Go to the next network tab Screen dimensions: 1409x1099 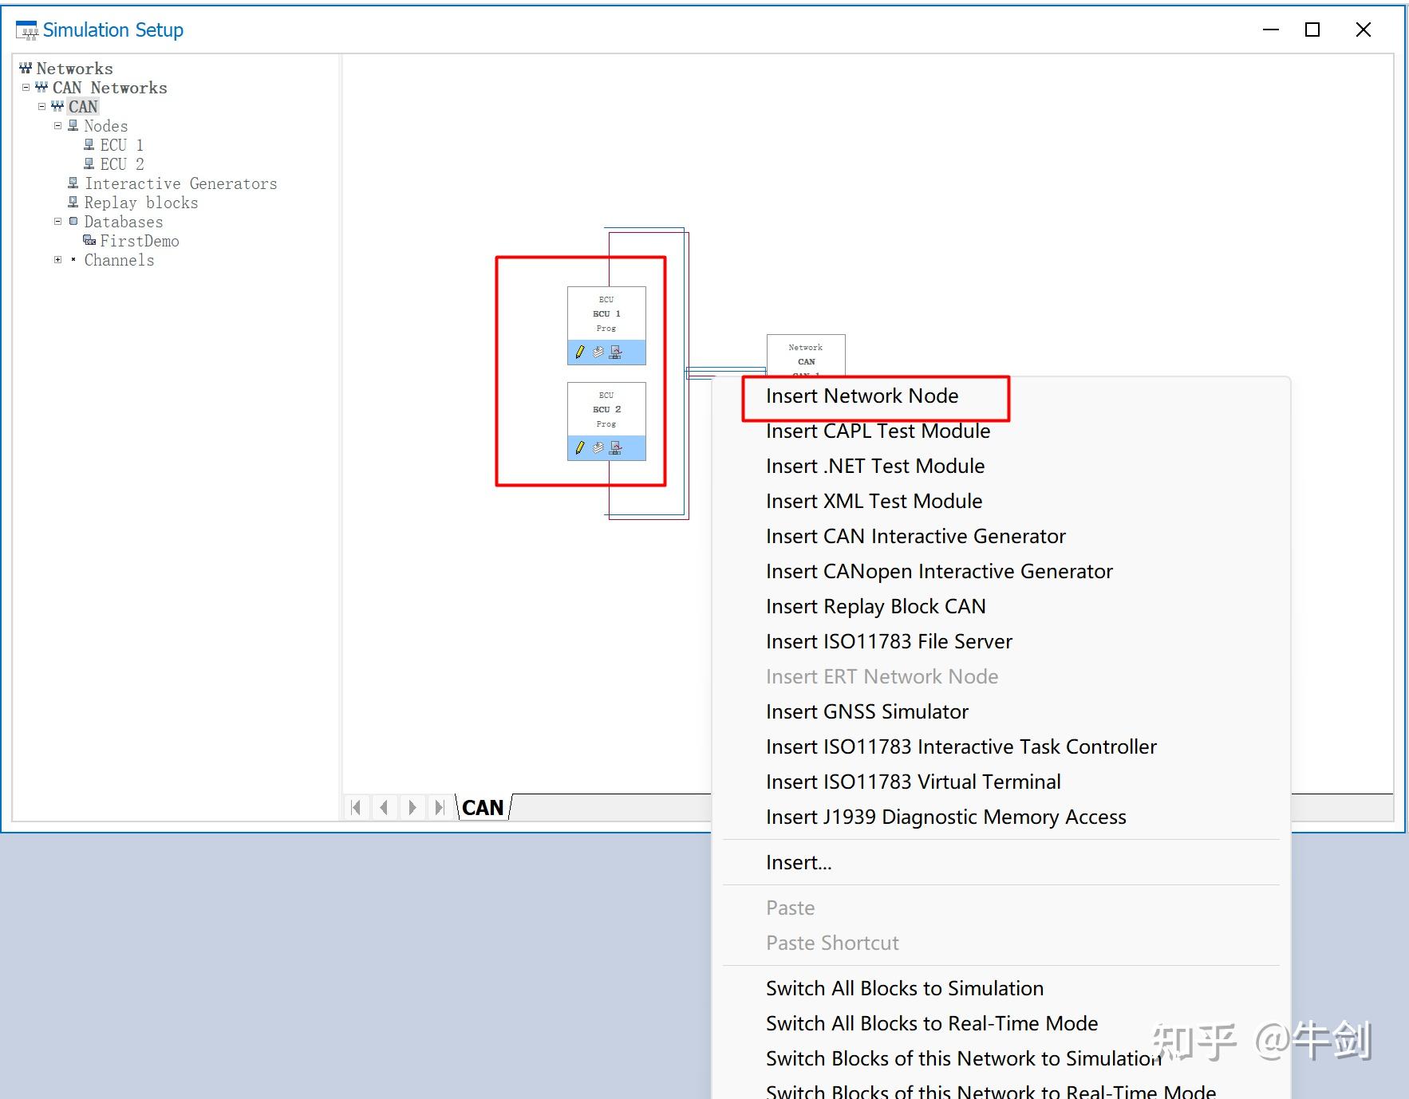coord(412,807)
